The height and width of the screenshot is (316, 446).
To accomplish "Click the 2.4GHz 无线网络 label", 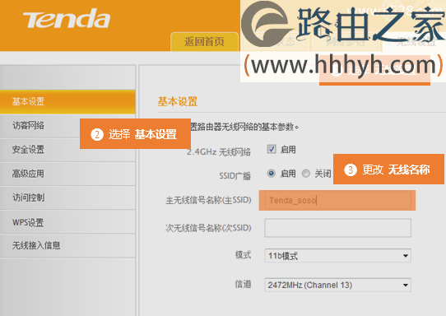I will 218,152.
